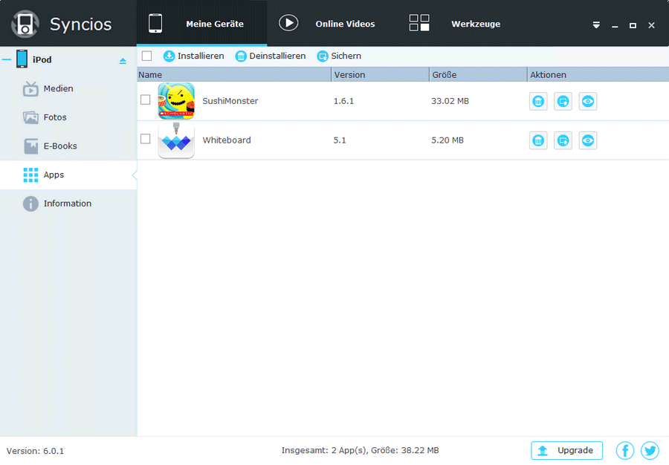This screenshot has width=669, height=465.
Task: Click the Installieren button
Action: pos(194,56)
